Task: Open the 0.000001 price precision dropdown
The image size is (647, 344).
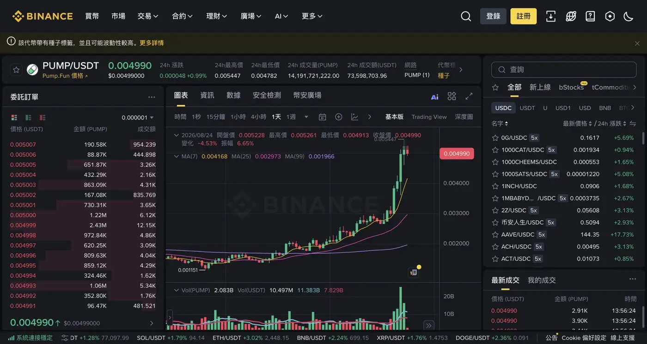Action: coord(138,118)
